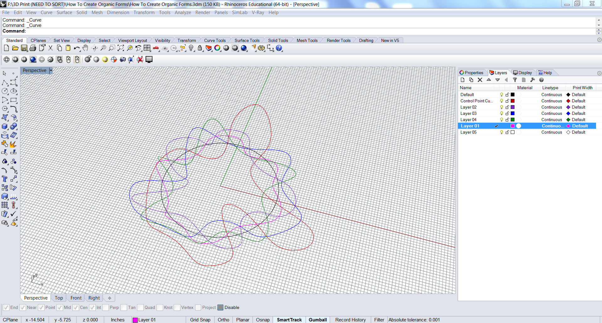Click the padlock Lock objects icon

click(200, 48)
